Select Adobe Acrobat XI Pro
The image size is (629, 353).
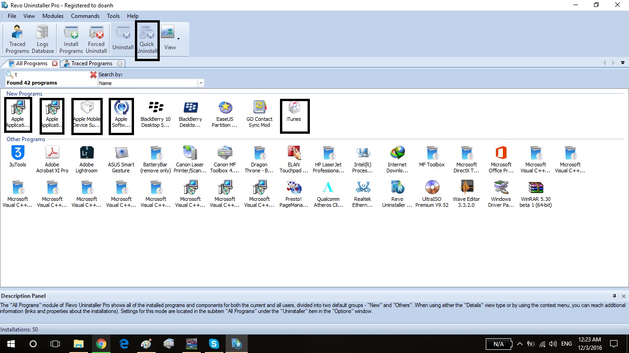point(52,159)
